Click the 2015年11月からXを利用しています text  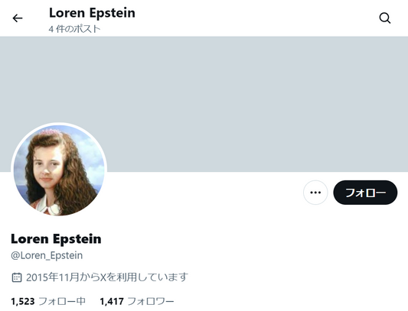pyautogui.click(x=107, y=277)
